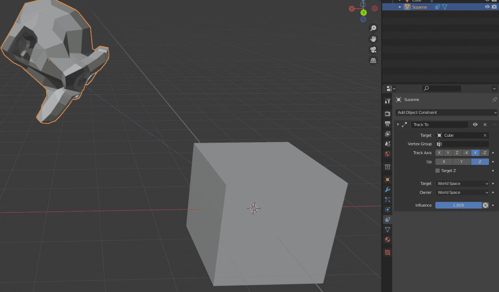The width and height of the screenshot is (499, 292).
Task: Hide Suzanne with the outliner eye toggle
Action: click(487, 7)
